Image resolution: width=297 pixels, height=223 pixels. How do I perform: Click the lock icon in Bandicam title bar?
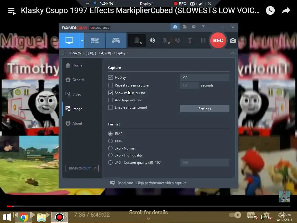175,27
